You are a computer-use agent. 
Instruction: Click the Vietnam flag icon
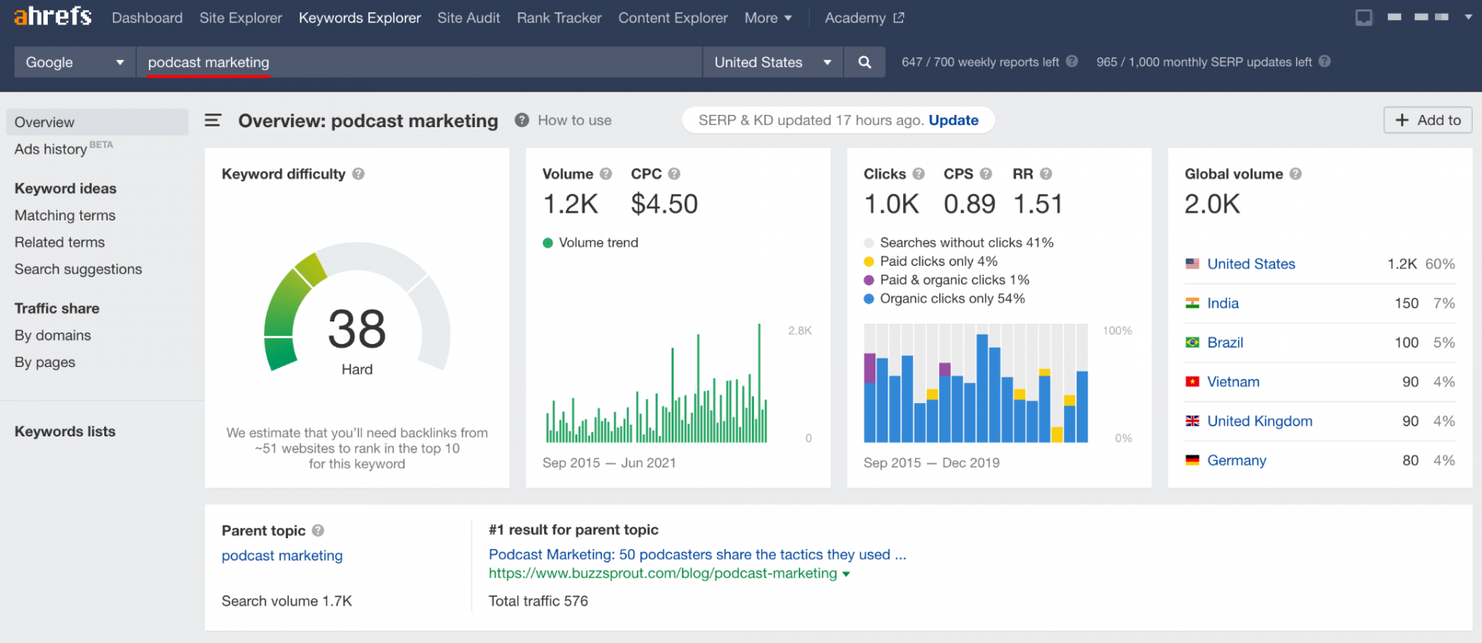tap(1193, 382)
